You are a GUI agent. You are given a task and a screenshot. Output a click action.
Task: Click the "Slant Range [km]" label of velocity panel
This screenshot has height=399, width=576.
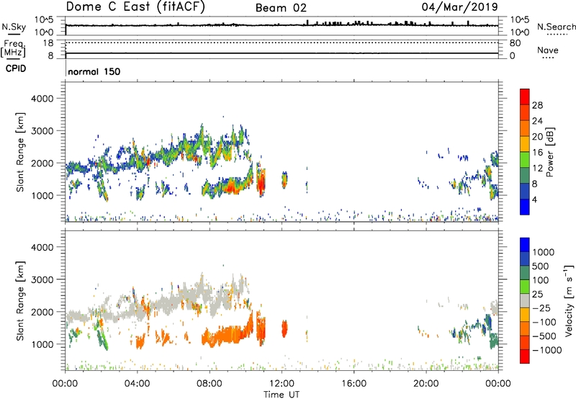coord(20,301)
